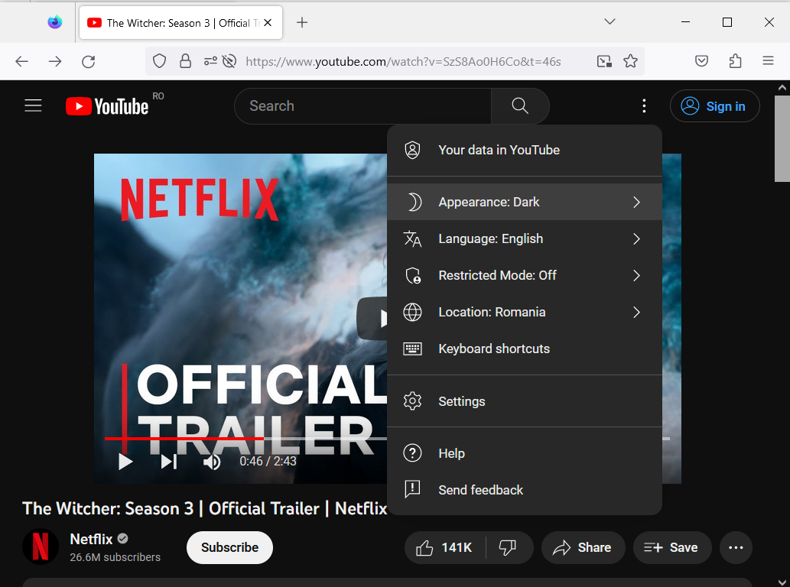Image resolution: width=790 pixels, height=587 pixels.
Task: Click the Subscribe button
Action: point(229,547)
